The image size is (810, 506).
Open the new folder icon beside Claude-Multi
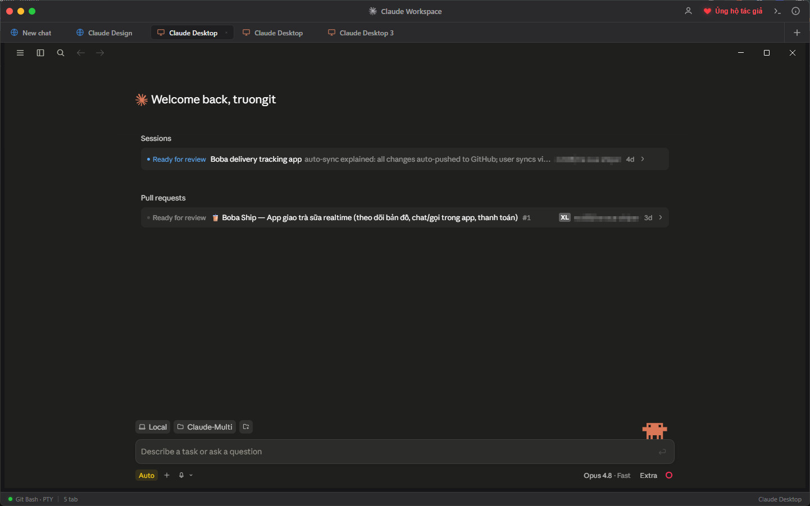click(246, 427)
